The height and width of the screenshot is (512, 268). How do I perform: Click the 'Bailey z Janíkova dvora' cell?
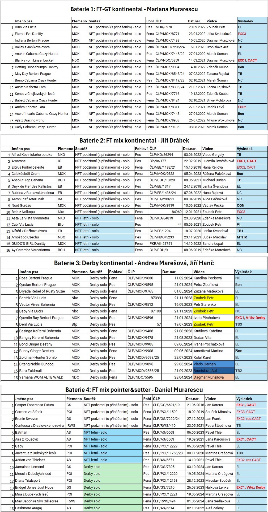42,47
